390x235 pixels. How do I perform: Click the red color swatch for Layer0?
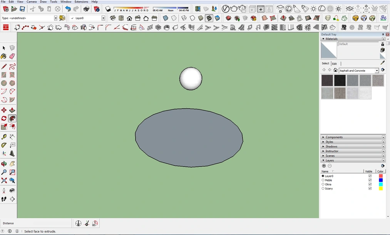(x=381, y=176)
